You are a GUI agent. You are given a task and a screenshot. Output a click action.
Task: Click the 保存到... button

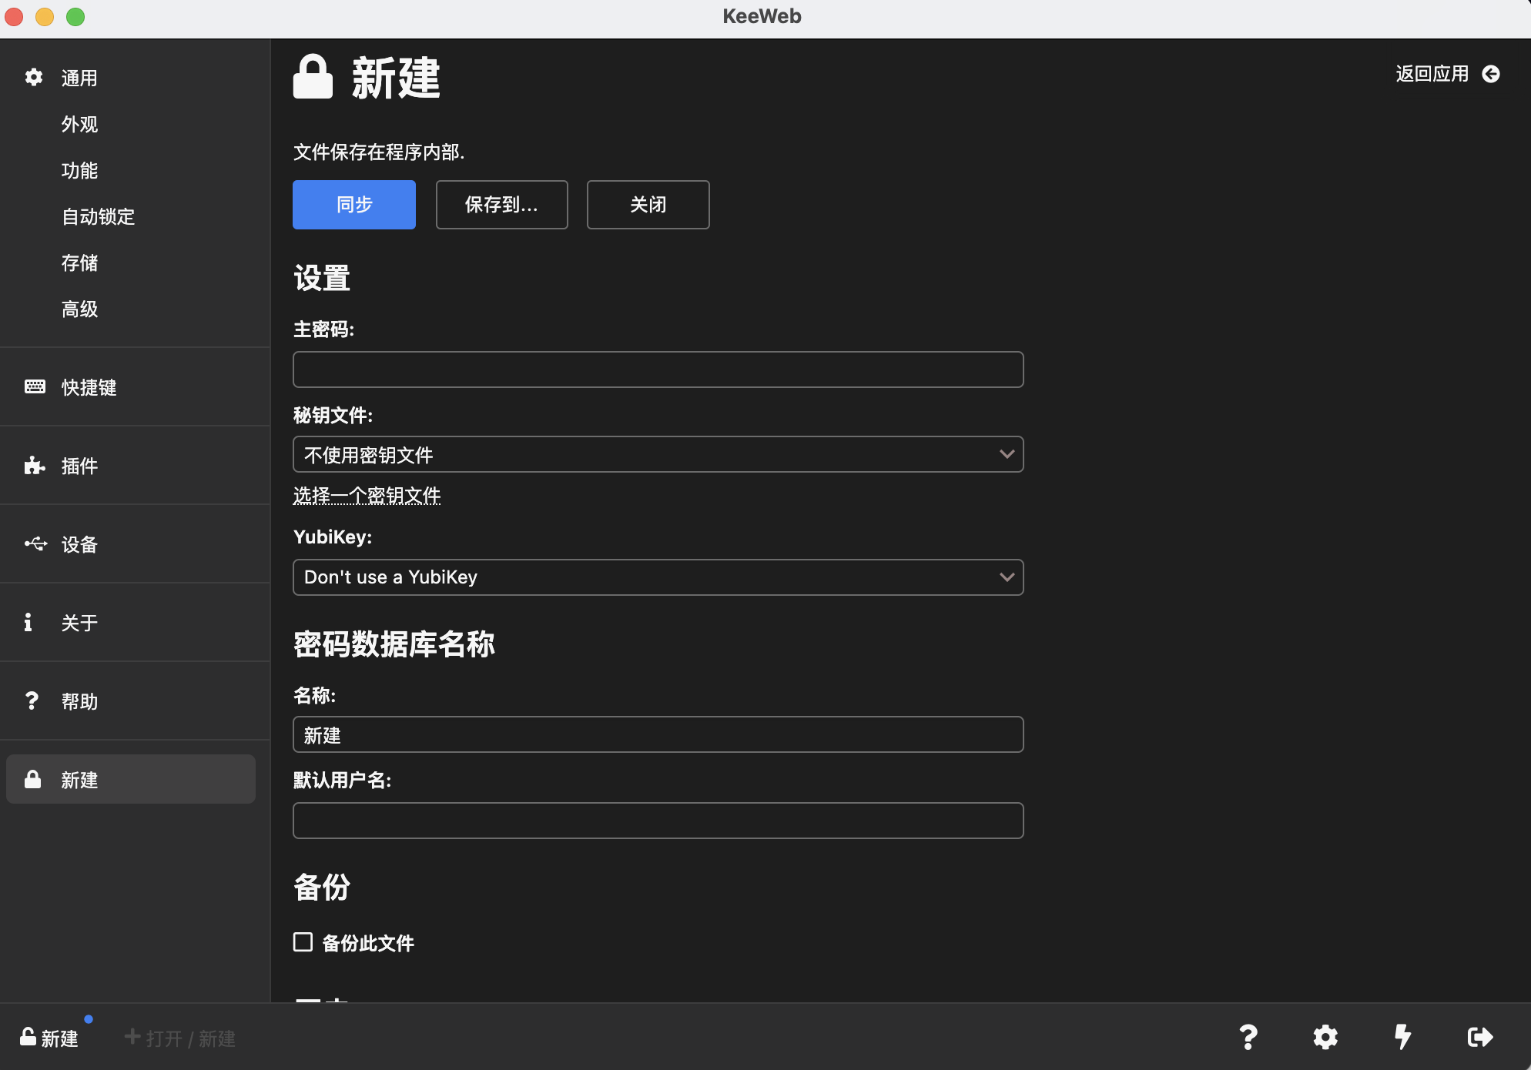(501, 205)
